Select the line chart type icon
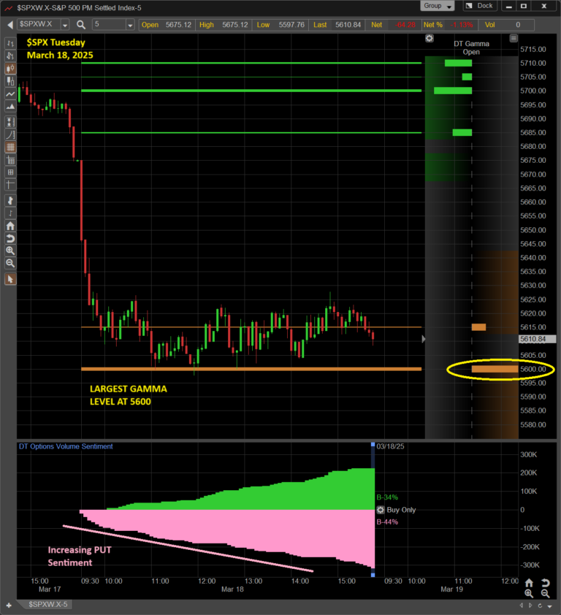This screenshot has height=615, width=561. coord(10,94)
